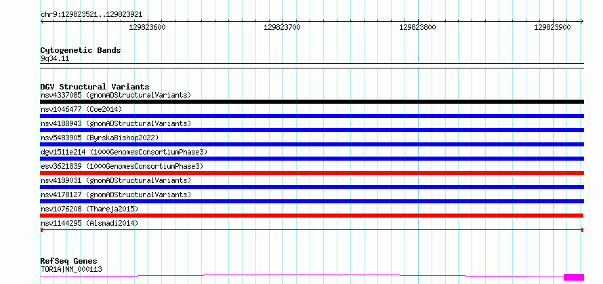Click the left arrow of the ruler
The image size is (603, 284).
pos(42,21)
